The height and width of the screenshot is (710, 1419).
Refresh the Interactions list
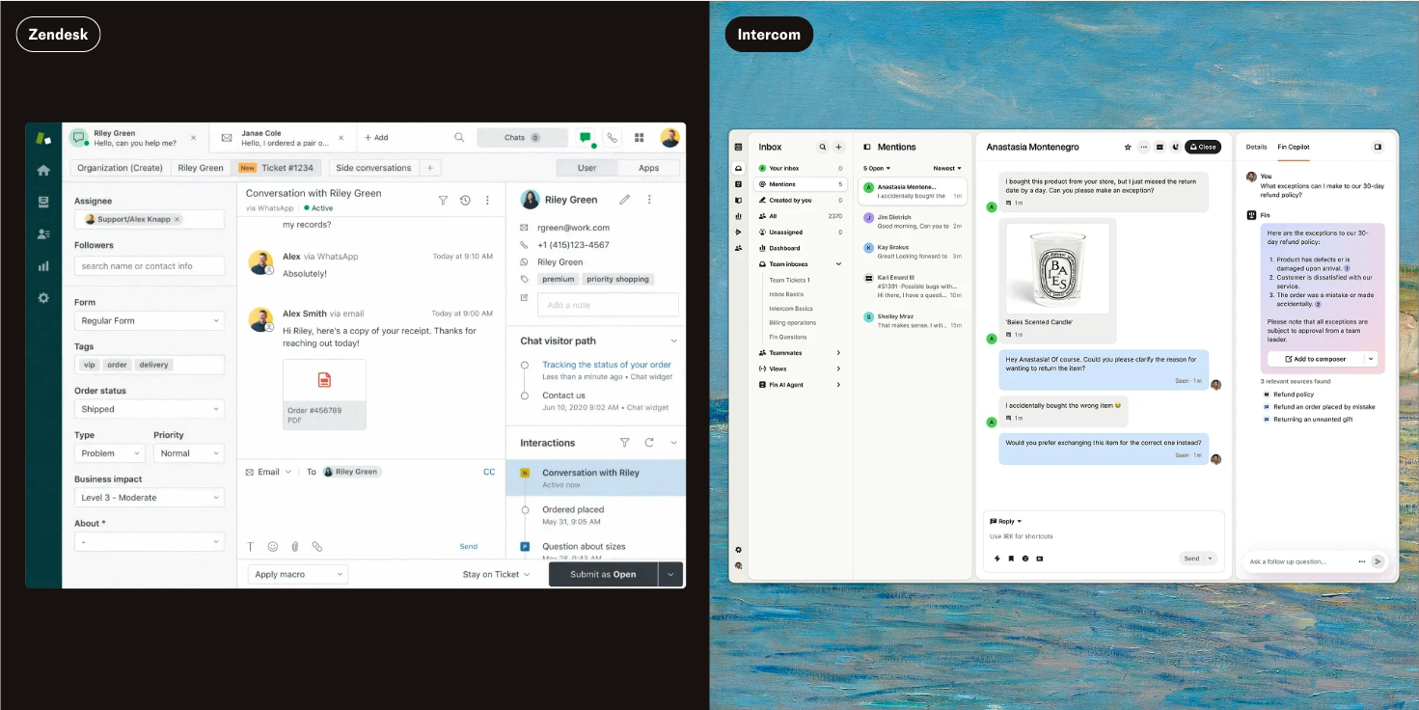pyautogui.click(x=649, y=443)
